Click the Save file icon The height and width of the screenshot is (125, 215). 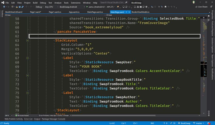tap(20, 7)
